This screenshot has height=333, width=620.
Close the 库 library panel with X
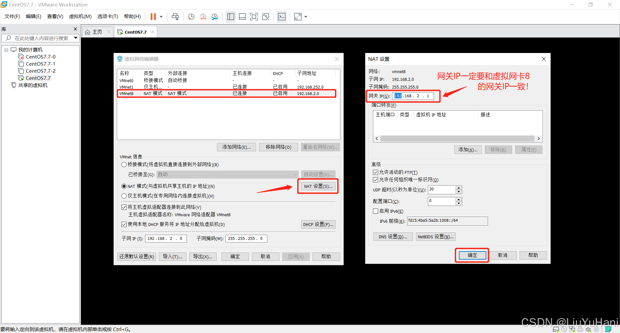pyautogui.click(x=76, y=29)
